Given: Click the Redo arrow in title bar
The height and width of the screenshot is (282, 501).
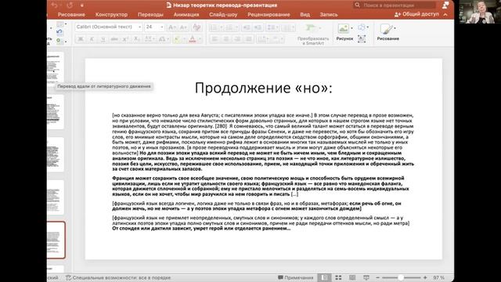Looking at the screenshot, I should (70, 5).
